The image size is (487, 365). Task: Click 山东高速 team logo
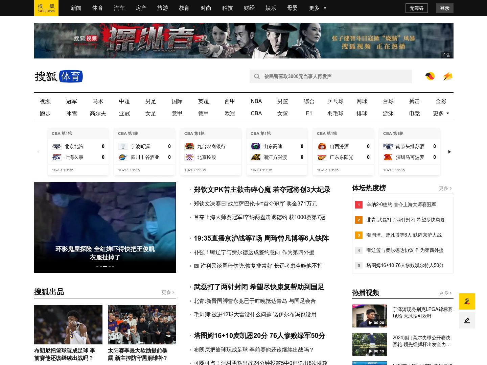[x=256, y=146]
